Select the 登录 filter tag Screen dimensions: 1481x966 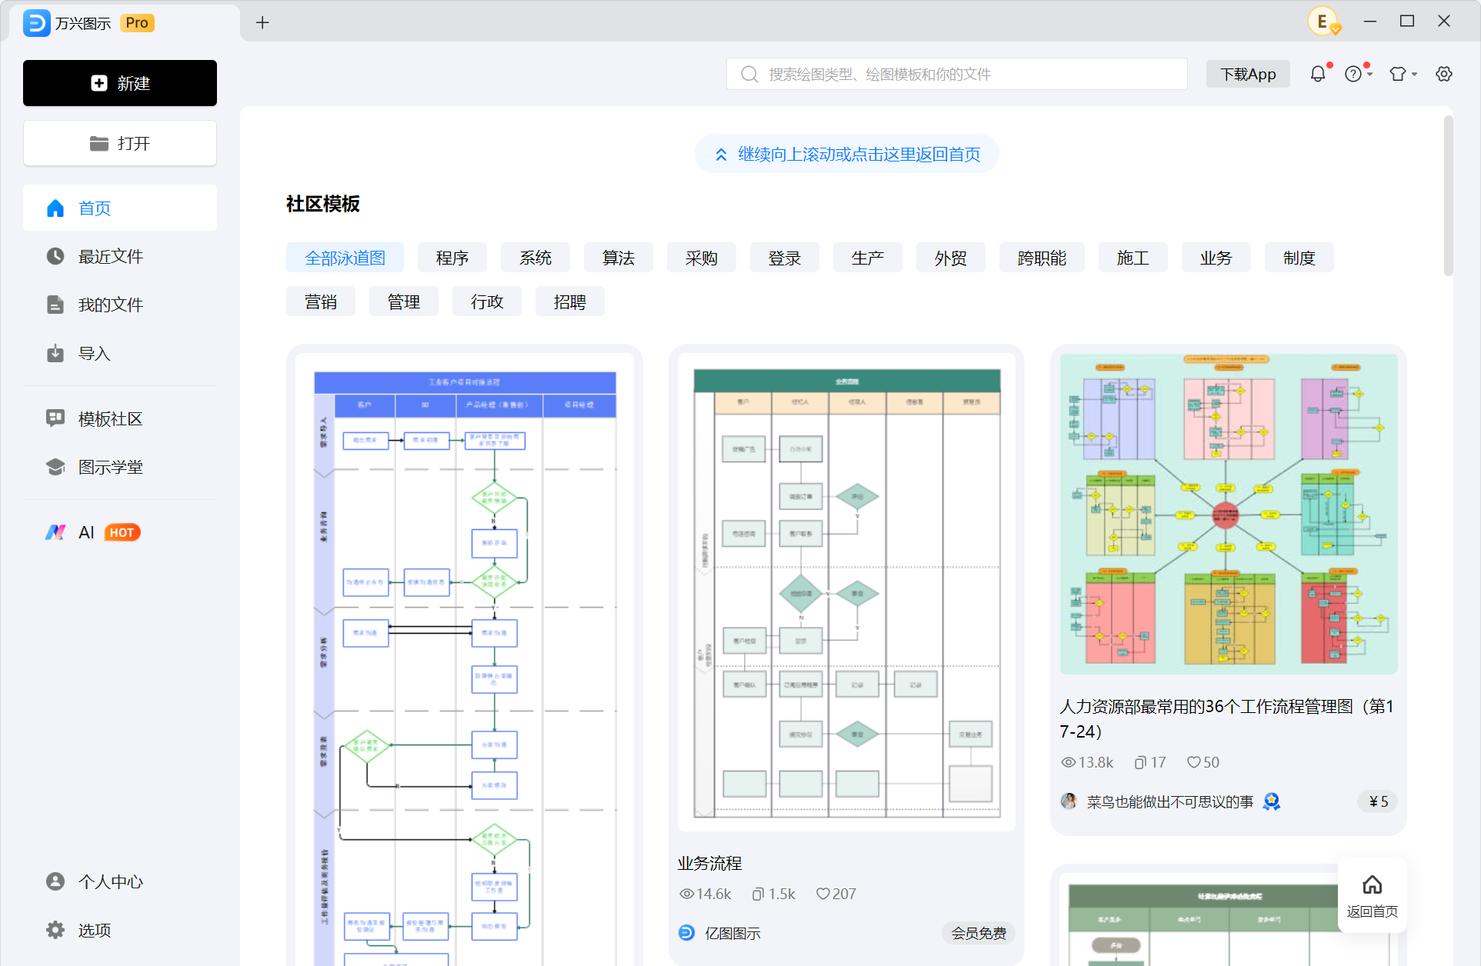click(x=784, y=258)
